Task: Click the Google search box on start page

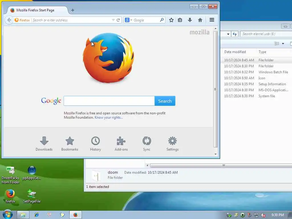Action: [109, 101]
